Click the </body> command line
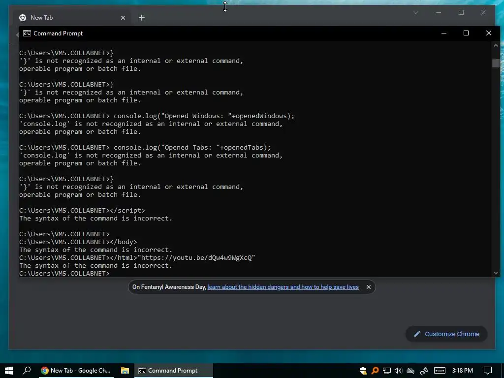This screenshot has width=504, height=378. pyautogui.click(x=78, y=242)
